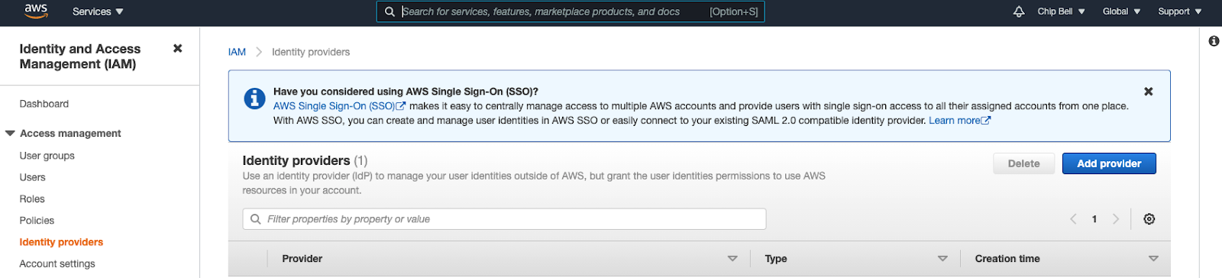This screenshot has height=278, width=1222.
Task: Open Users in sidebar
Action: tap(33, 177)
